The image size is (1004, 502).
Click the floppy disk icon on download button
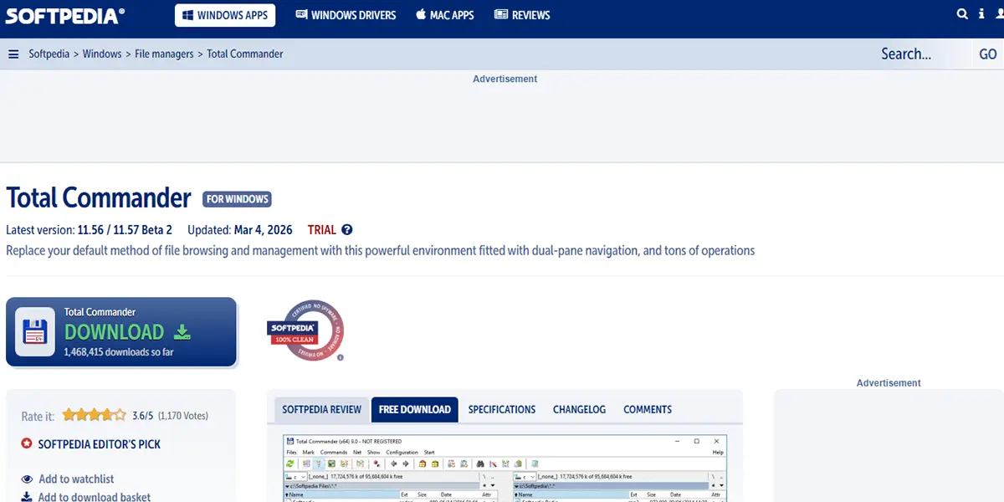coord(34,332)
